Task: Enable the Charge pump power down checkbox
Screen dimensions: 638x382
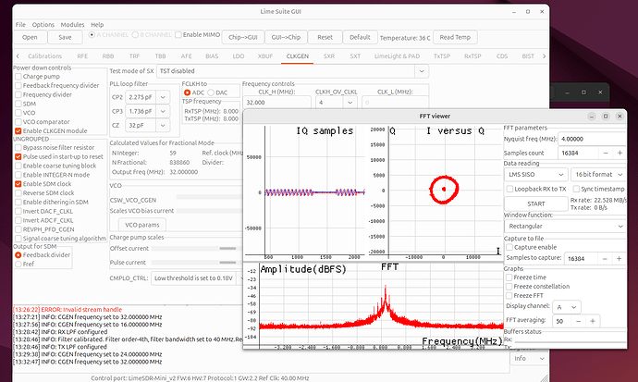Action: (x=18, y=76)
